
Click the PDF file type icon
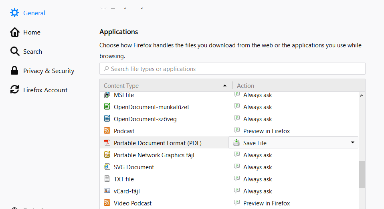pyautogui.click(x=107, y=142)
